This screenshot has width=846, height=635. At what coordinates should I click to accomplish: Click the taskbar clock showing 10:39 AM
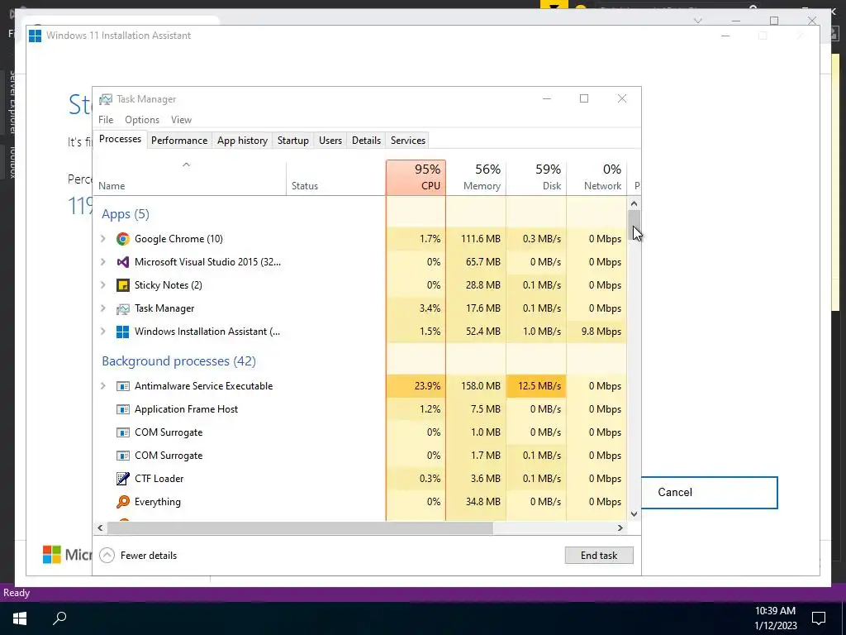click(775, 618)
